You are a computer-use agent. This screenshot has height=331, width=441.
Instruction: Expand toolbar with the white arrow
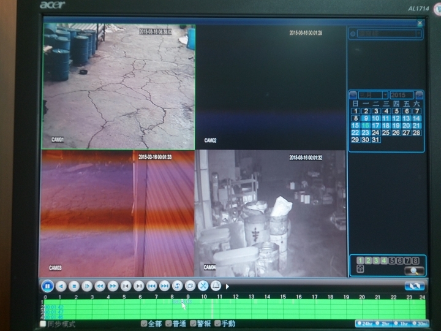tap(227, 286)
